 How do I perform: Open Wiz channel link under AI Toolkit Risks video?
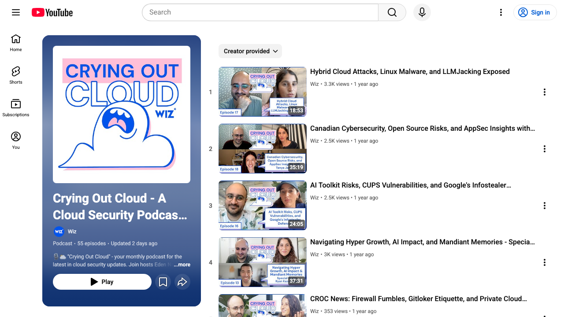click(x=314, y=198)
